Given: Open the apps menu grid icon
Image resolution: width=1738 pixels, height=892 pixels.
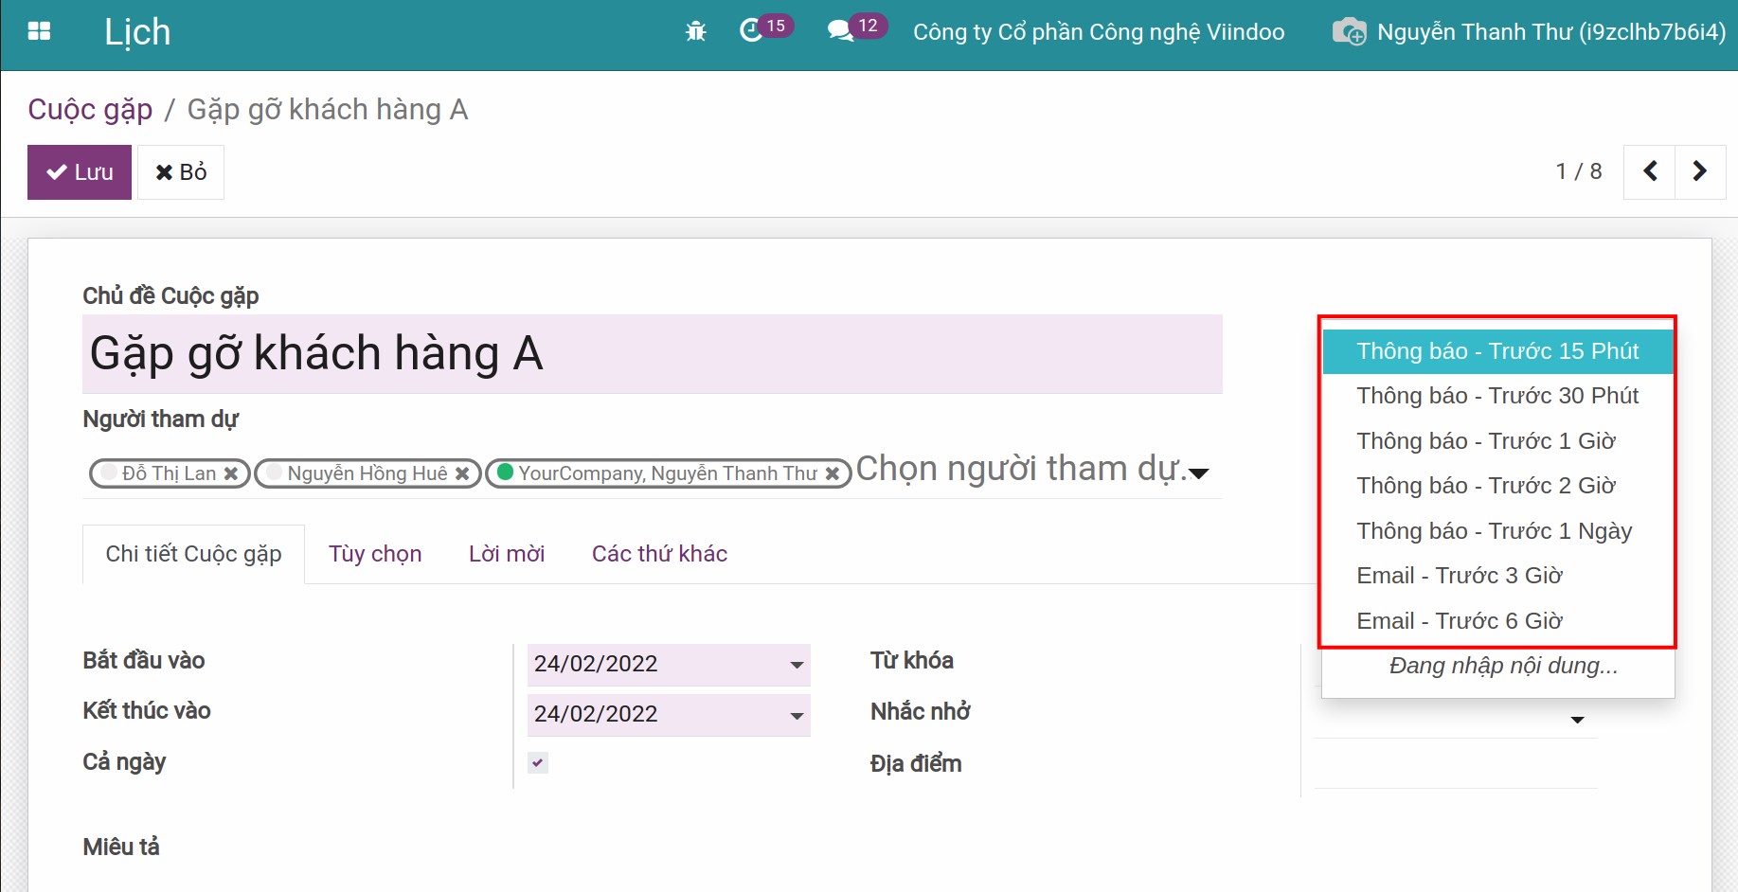Looking at the screenshot, I should coord(38,30).
